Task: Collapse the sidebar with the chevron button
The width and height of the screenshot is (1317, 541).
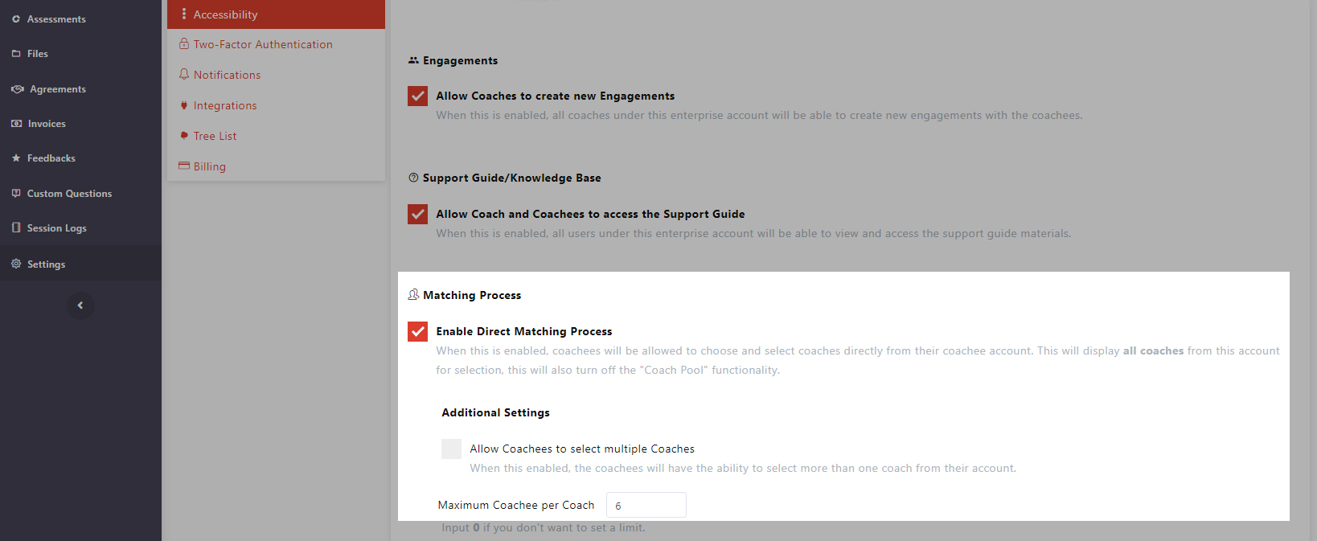Action: (x=80, y=305)
